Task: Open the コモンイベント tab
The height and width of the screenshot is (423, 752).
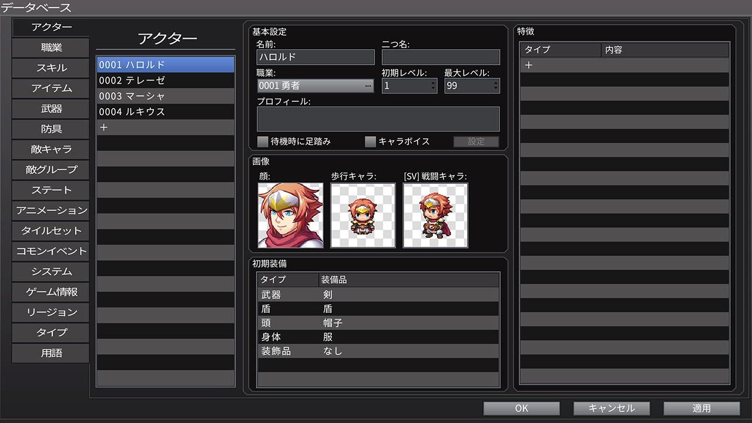Action: (52, 251)
